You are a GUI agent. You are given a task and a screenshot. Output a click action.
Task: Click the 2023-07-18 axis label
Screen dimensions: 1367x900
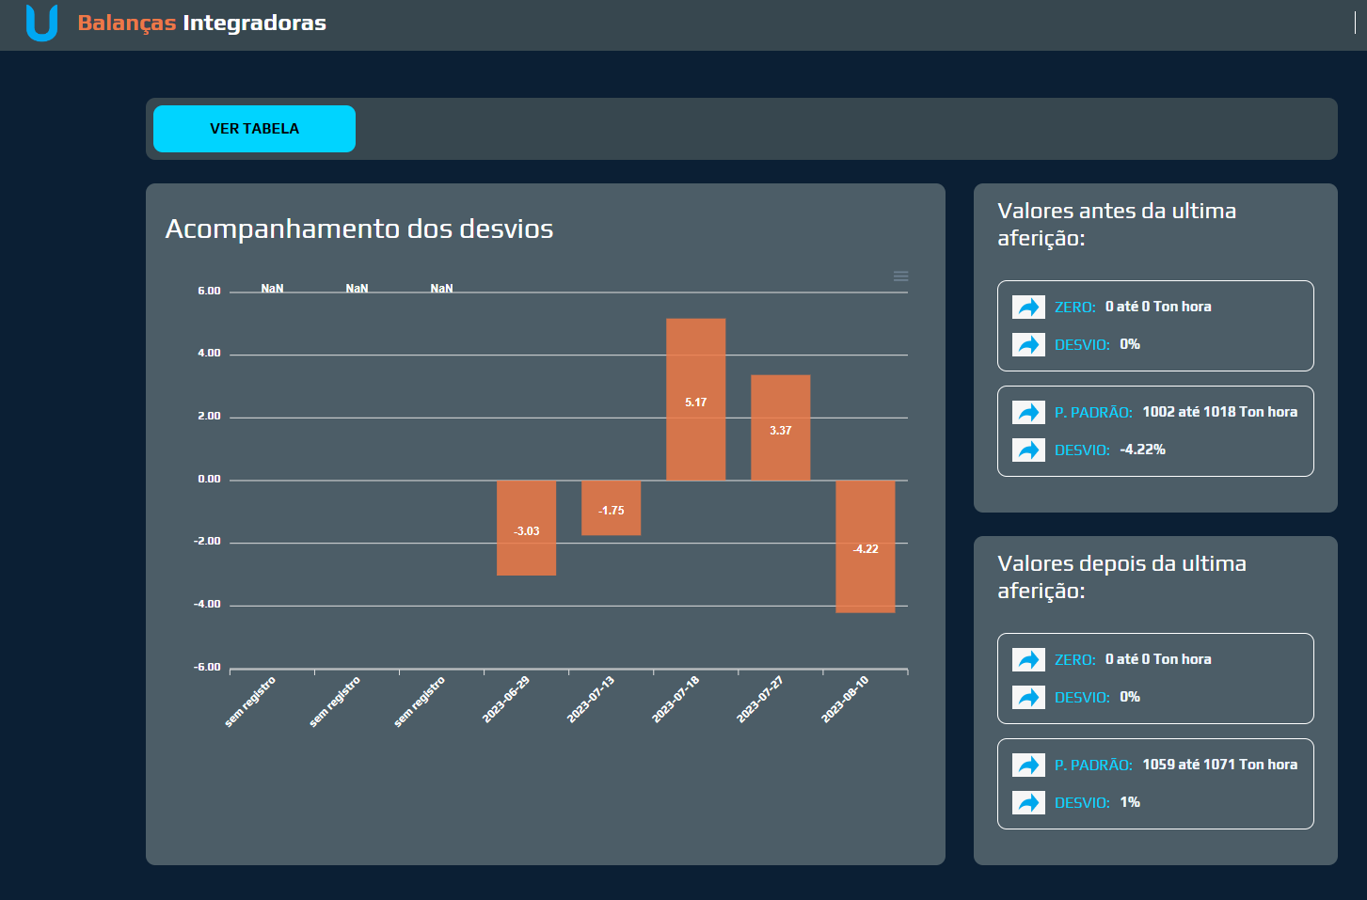click(676, 700)
